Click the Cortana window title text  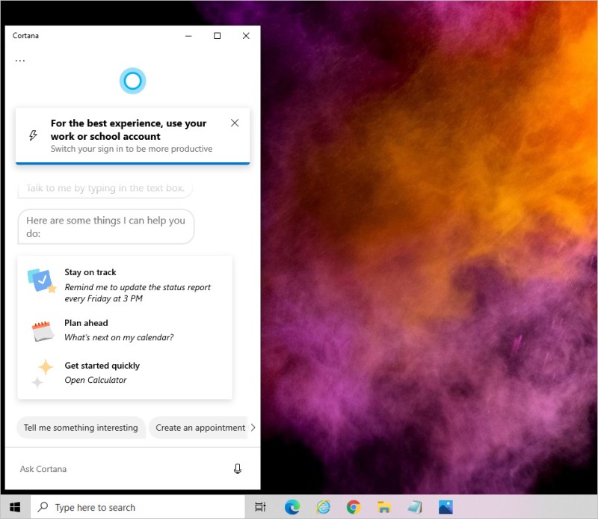25,35
